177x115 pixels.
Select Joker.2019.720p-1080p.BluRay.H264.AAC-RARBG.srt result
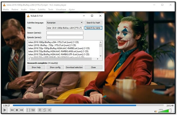point(59,48)
